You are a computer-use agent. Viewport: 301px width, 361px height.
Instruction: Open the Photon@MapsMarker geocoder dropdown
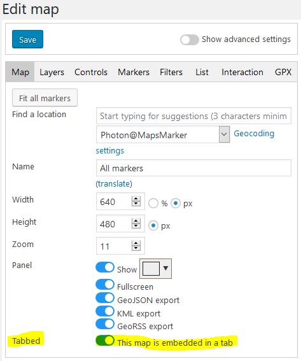224,134
